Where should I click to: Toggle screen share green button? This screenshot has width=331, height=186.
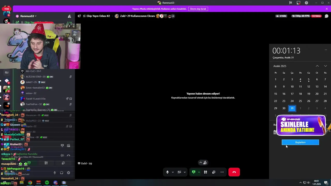tap(193, 172)
